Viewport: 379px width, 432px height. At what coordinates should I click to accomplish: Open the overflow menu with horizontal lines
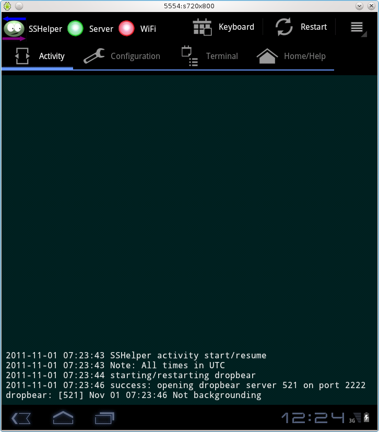click(357, 27)
